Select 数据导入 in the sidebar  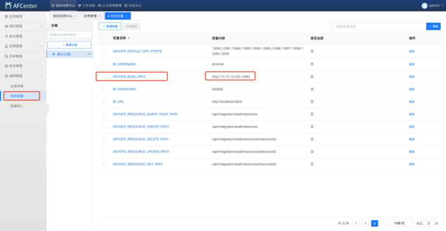coord(17,106)
